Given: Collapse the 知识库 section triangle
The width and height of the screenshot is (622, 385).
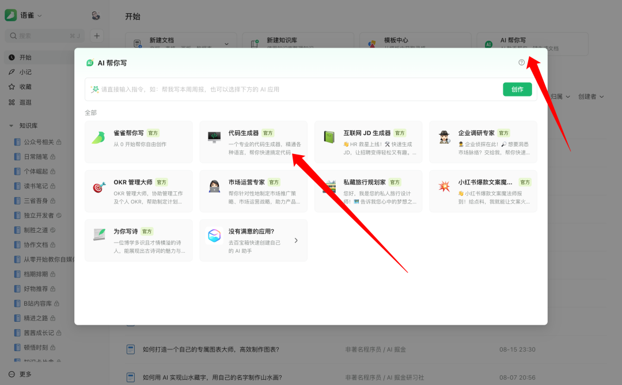Looking at the screenshot, I should point(11,126).
